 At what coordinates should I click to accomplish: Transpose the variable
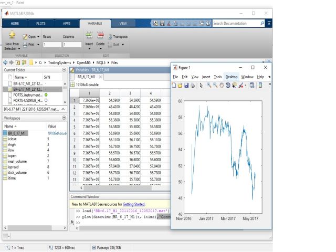coord(118,37)
